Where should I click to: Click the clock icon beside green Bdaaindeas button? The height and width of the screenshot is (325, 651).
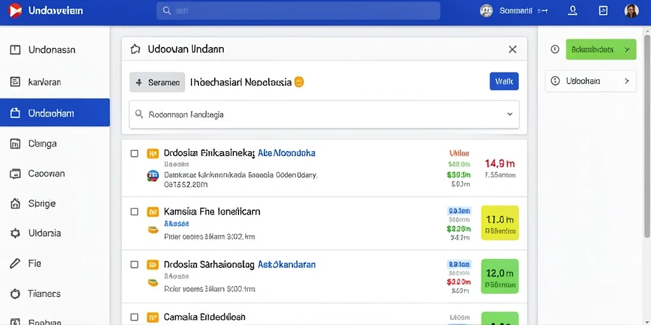click(555, 50)
